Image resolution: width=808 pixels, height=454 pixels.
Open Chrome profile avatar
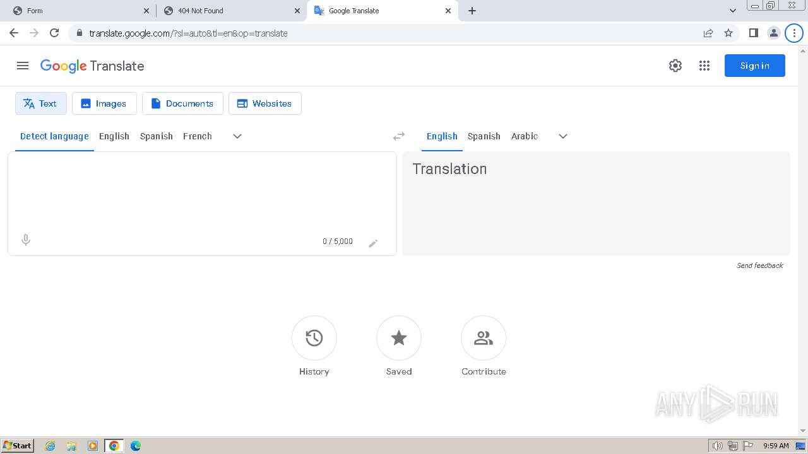pyautogui.click(x=773, y=33)
